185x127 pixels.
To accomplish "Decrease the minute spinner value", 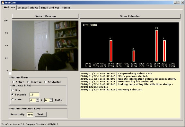I will (51, 101).
